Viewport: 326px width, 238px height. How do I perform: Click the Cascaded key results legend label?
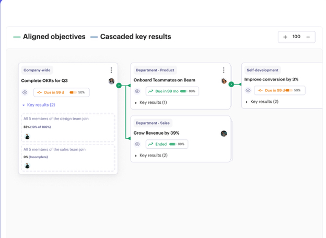[135, 37]
